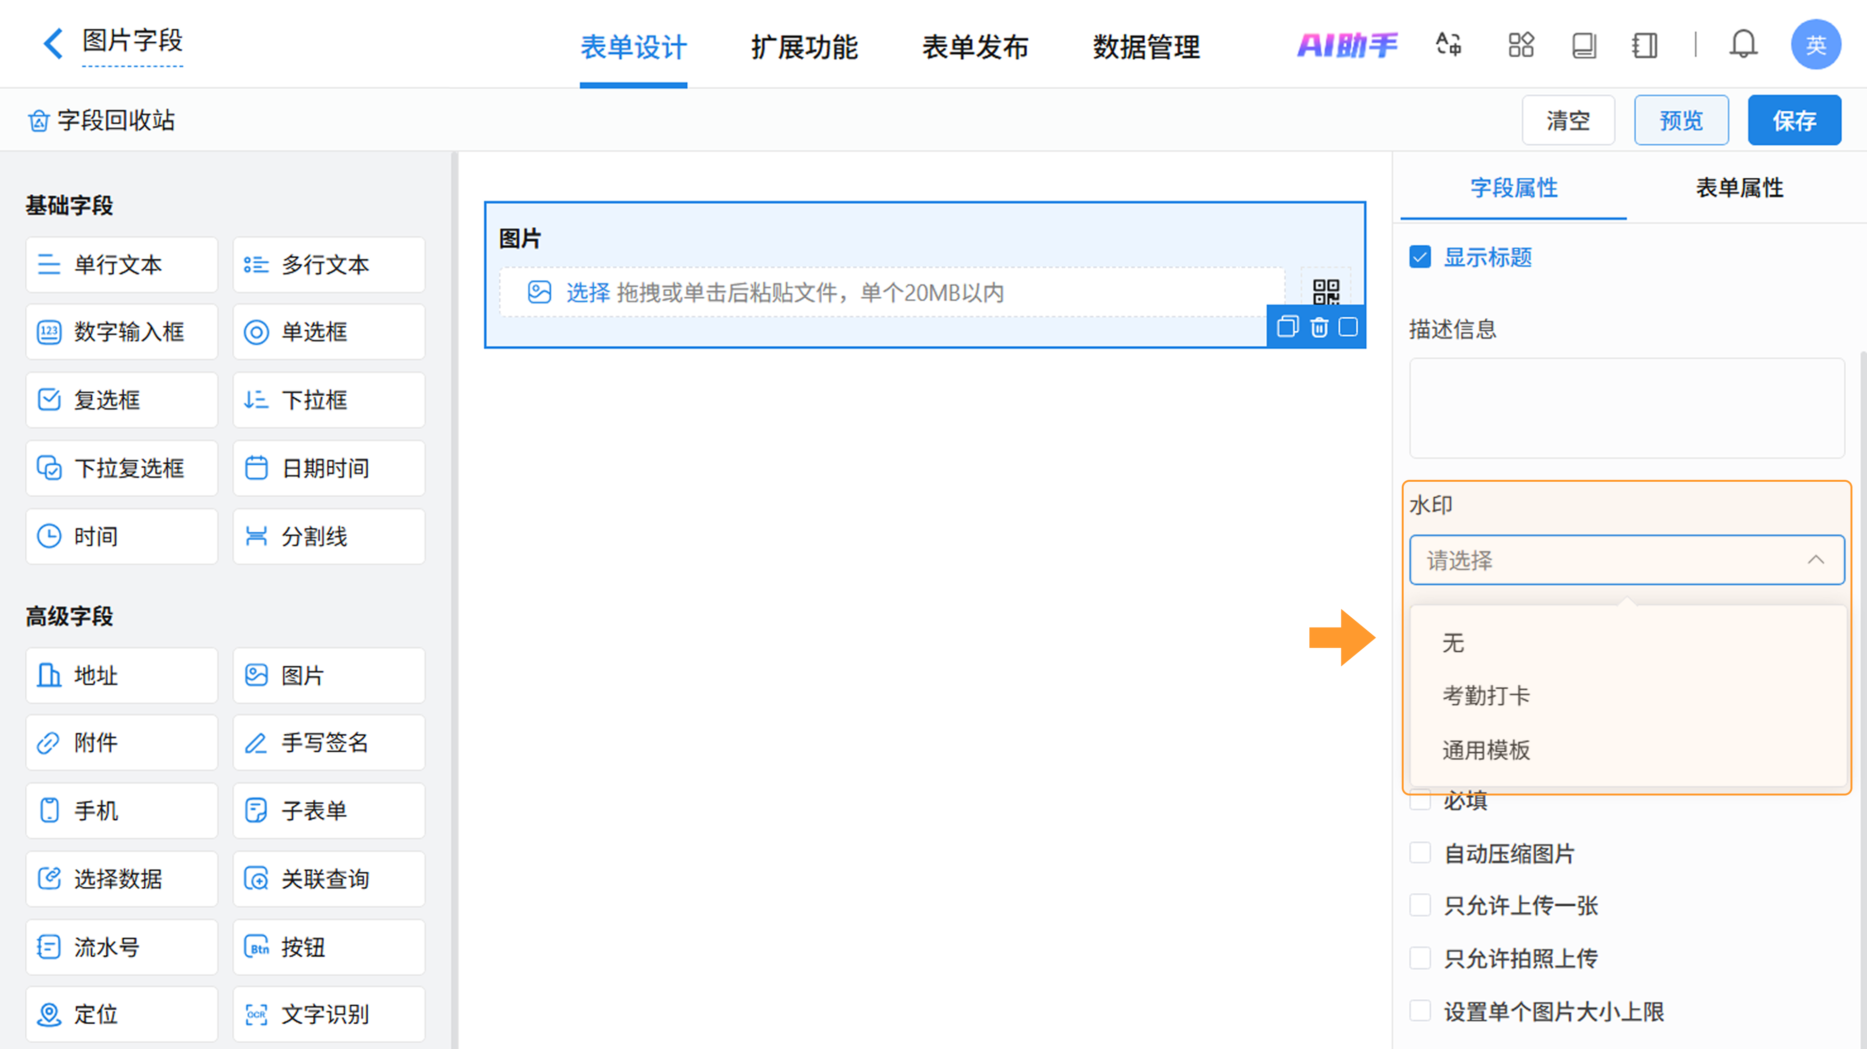This screenshot has height=1049, width=1867.
Task: Click the translation language icon
Action: tap(1448, 45)
